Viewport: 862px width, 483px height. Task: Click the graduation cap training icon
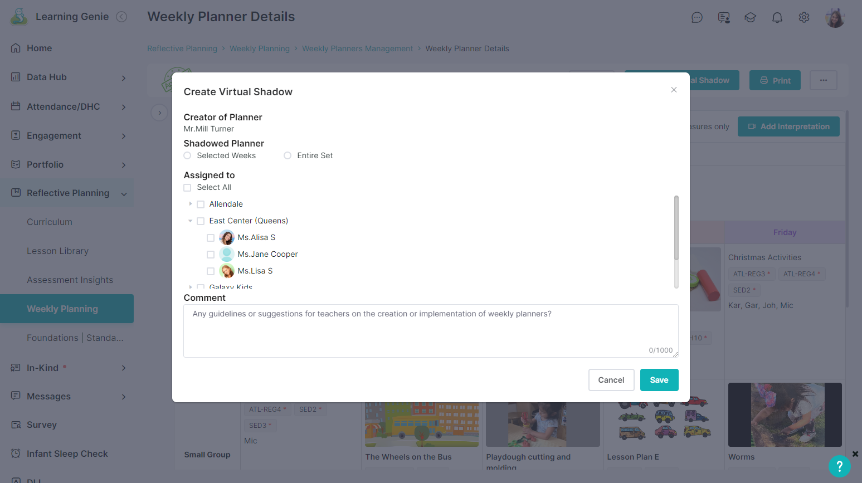point(750,18)
